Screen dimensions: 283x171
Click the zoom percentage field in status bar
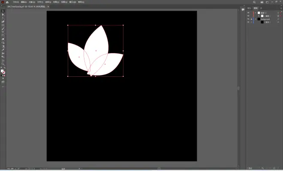pos(10,169)
